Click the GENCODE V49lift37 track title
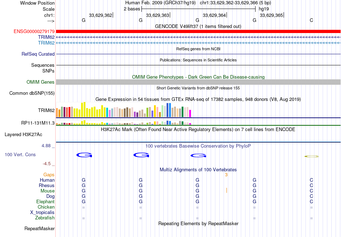This screenshot has width=341, height=237. 198,26
